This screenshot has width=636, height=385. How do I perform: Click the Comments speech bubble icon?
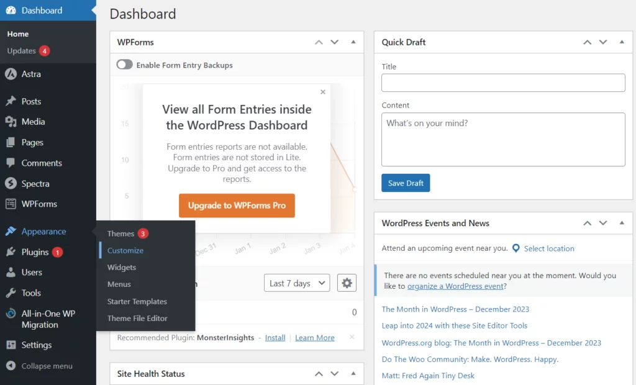pyautogui.click(x=11, y=163)
